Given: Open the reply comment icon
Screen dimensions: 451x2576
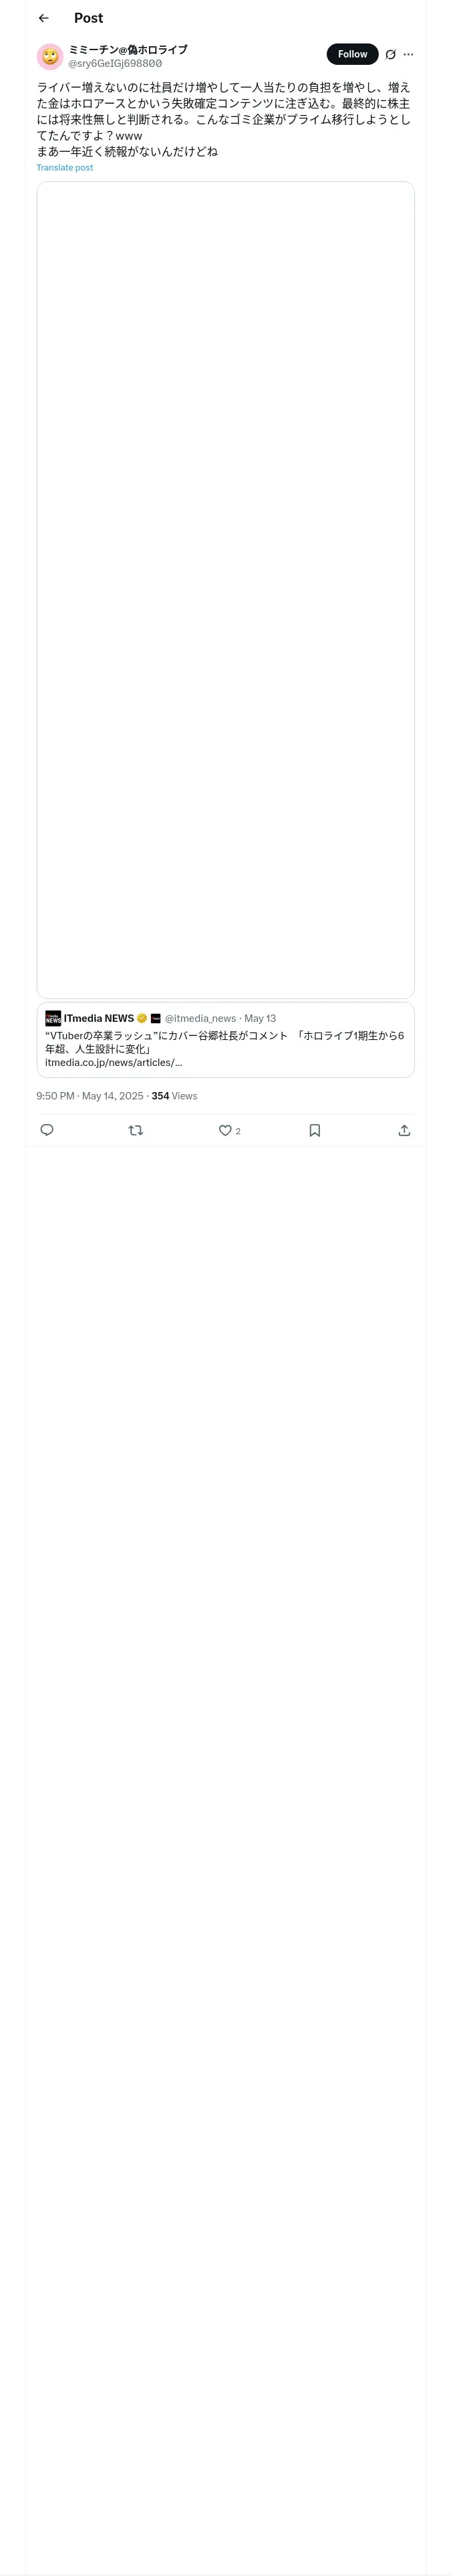Looking at the screenshot, I should pos(47,1130).
